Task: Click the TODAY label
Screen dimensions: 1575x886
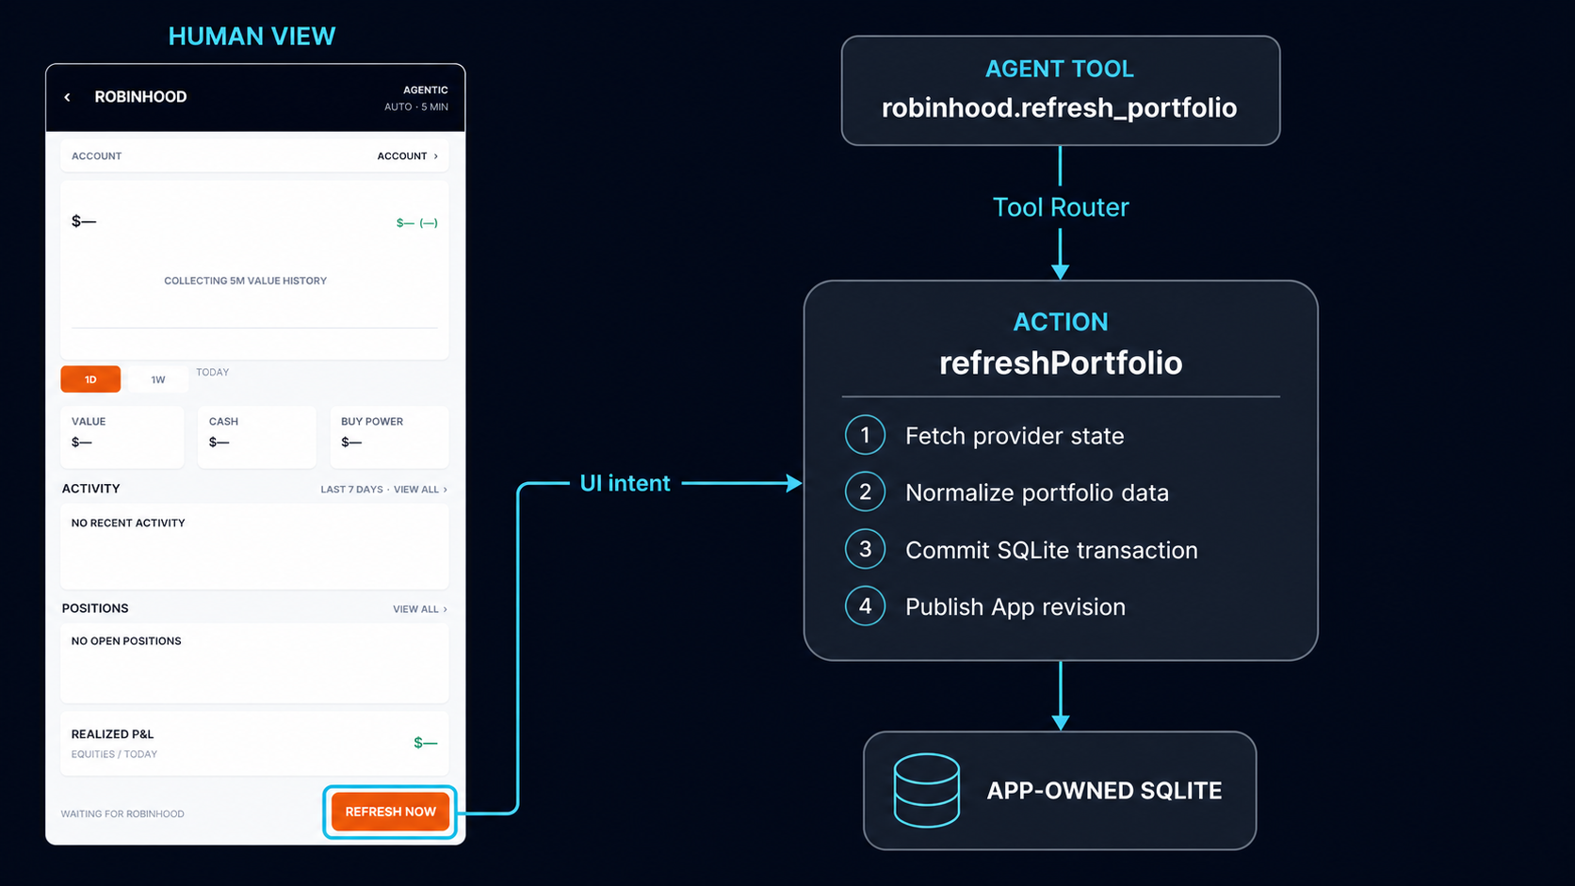Action: click(212, 372)
